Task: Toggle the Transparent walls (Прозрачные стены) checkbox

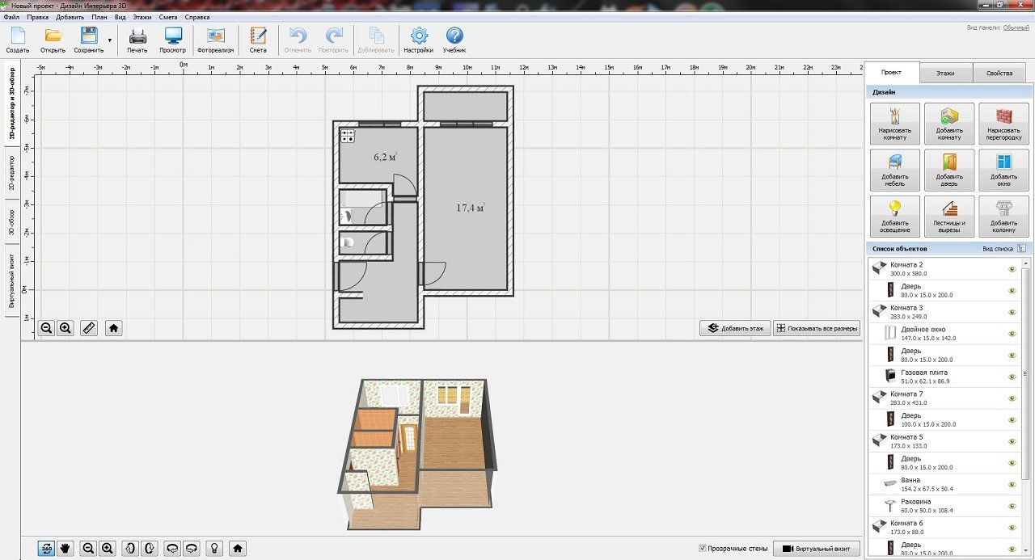Action: click(702, 549)
